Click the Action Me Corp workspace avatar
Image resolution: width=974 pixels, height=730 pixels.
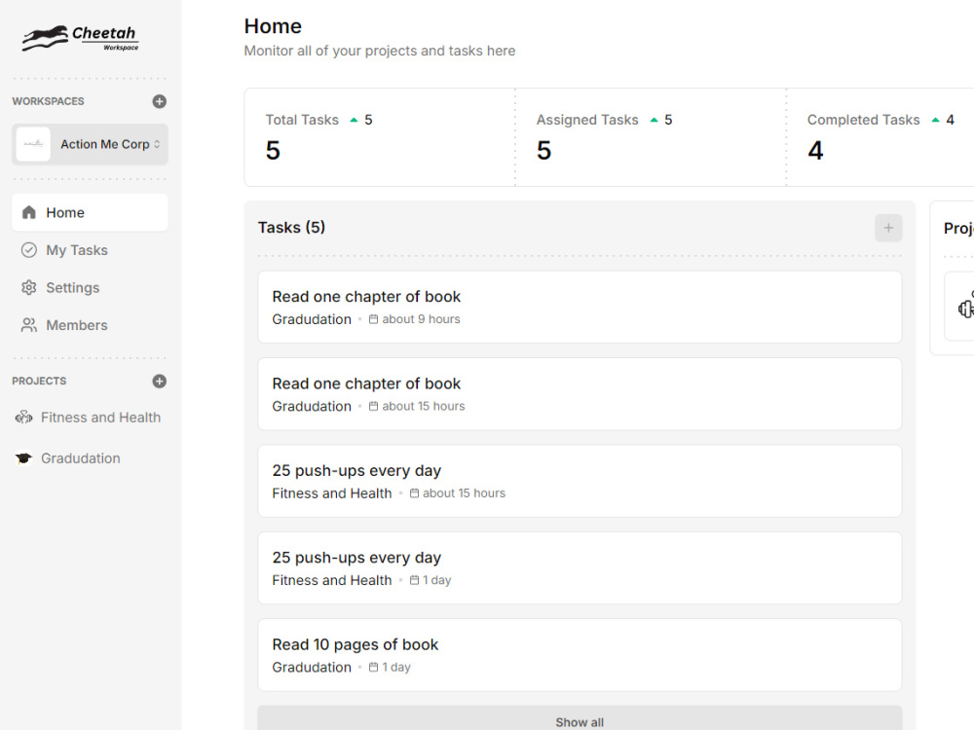33,144
